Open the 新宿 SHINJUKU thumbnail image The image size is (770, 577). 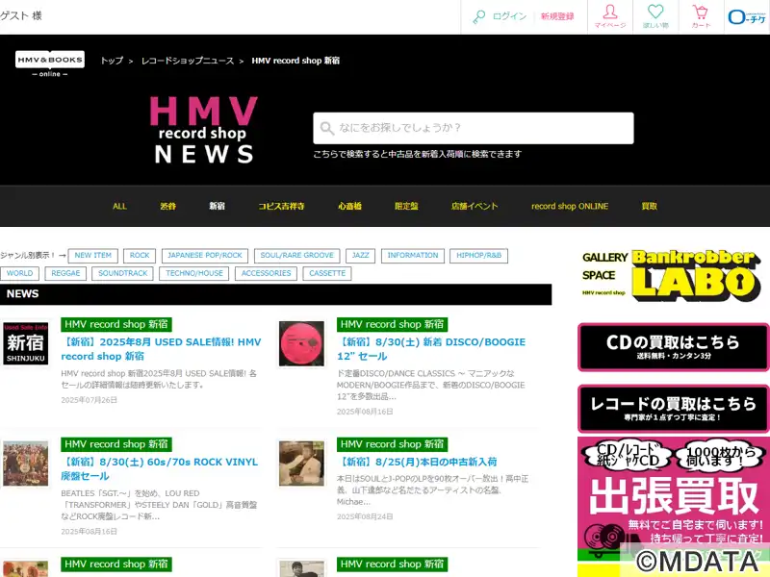pos(26,343)
